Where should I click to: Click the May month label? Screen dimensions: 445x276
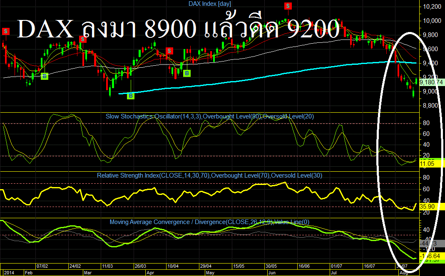click(x=210, y=273)
